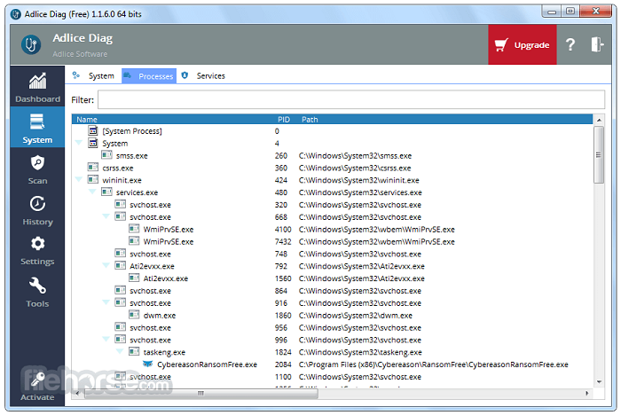Viewport: 621px width, 415px height.
Task: Click the red Upgrade button
Action: tap(522, 45)
